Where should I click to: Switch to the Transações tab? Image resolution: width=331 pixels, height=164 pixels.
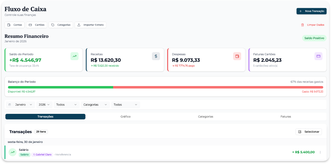click(45, 117)
